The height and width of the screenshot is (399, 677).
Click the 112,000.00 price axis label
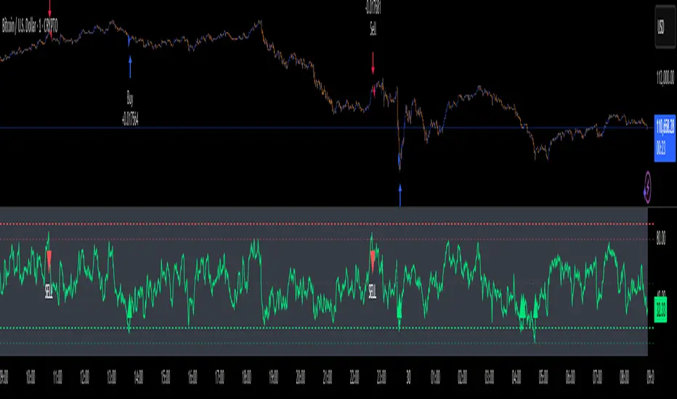(x=665, y=78)
